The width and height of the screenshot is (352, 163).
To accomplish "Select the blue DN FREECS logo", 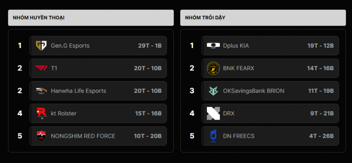I will pyautogui.click(x=213, y=136).
